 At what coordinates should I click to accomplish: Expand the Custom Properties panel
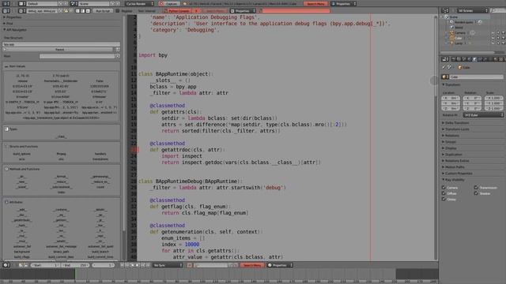458,174
